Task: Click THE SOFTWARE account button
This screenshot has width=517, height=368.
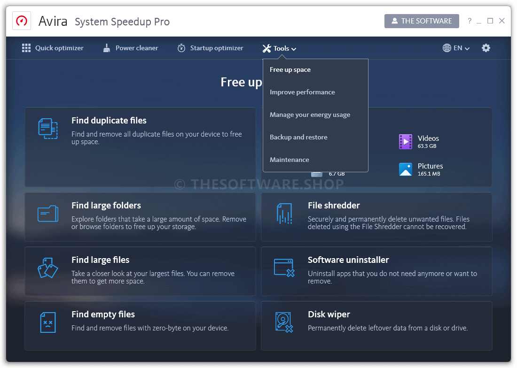Action: pyautogui.click(x=422, y=21)
